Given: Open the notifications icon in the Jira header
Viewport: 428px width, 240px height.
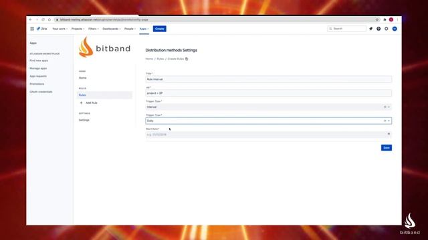Looking at the screenshot, I should [370, 29].
